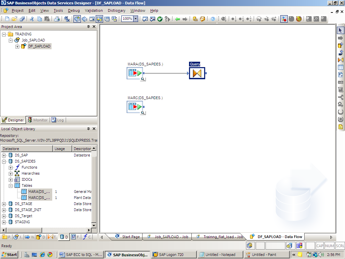
Task: Open the Project menu
Action: point(18,10)
